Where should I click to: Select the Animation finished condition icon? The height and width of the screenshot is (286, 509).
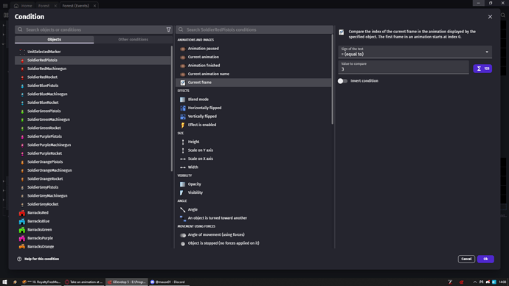pos(183,66)
